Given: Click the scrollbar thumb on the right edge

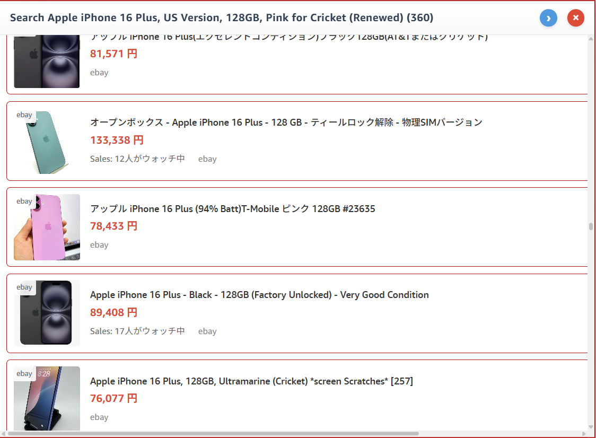Looking at the screenshot, I should [591, 227].
